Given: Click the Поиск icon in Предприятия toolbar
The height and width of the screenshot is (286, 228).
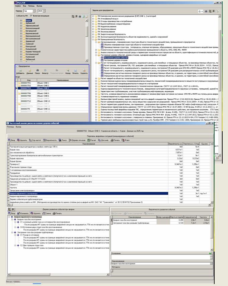Looking at the screenshot, I should (x=37, y=71).
